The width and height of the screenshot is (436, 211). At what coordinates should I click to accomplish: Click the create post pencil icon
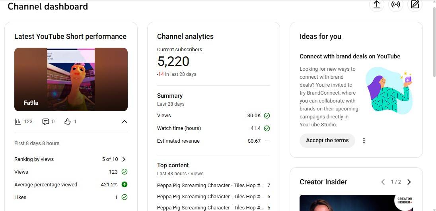click(415, 5)
